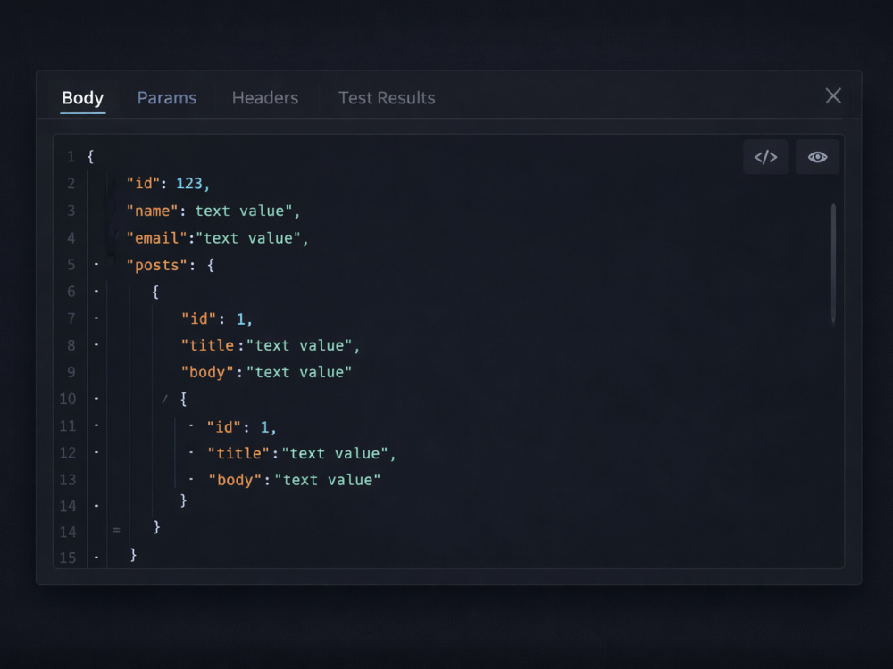Close the response panel
This screenshot has width=893, height=669.
pyautogui.click(x=833, y=96)
